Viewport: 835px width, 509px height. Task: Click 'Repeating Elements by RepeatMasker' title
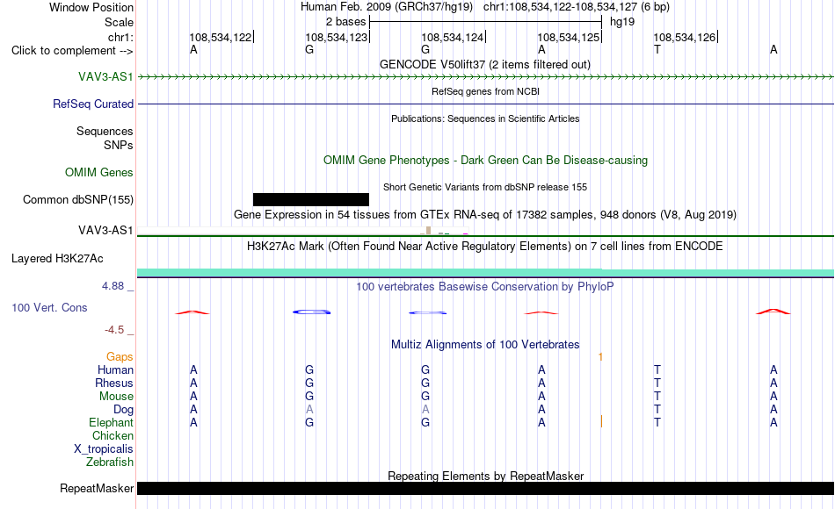[485, 476]
